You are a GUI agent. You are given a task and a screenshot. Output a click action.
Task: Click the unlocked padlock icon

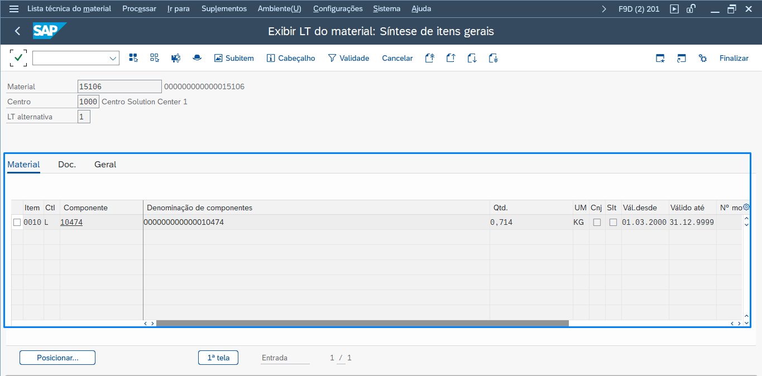pyautogui.click(x=691, y=9)
